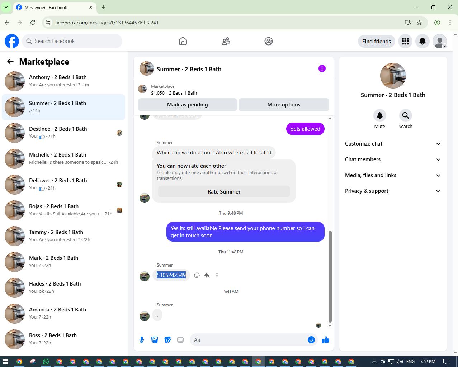Open the browser tab list dropdown
The height and width of the screenshot is (367, 458).
coord(6,7)
